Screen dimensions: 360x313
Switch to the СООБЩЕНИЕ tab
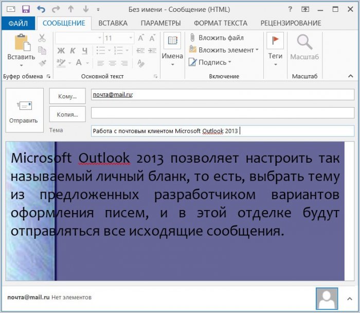(x=64, y=23)
